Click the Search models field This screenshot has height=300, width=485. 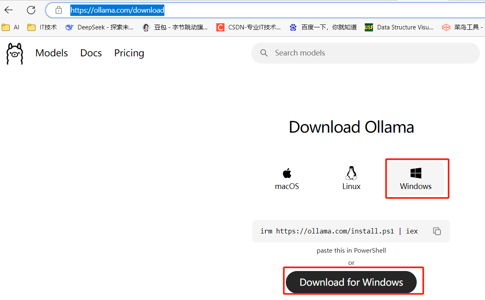[365, 53]
